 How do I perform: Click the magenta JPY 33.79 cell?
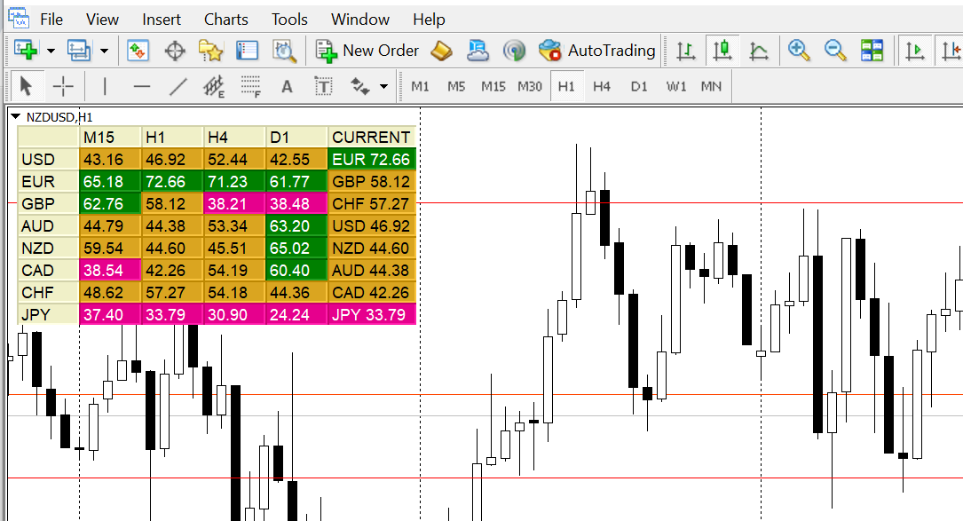tap(372, 314)
